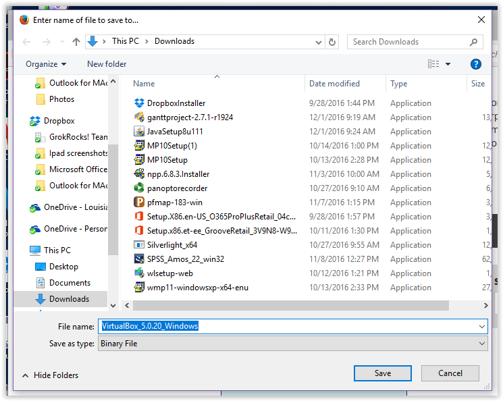Open the File name dropdown arrow
The width and height of the screenshot is (503, 401).
(x=482, y=327)
